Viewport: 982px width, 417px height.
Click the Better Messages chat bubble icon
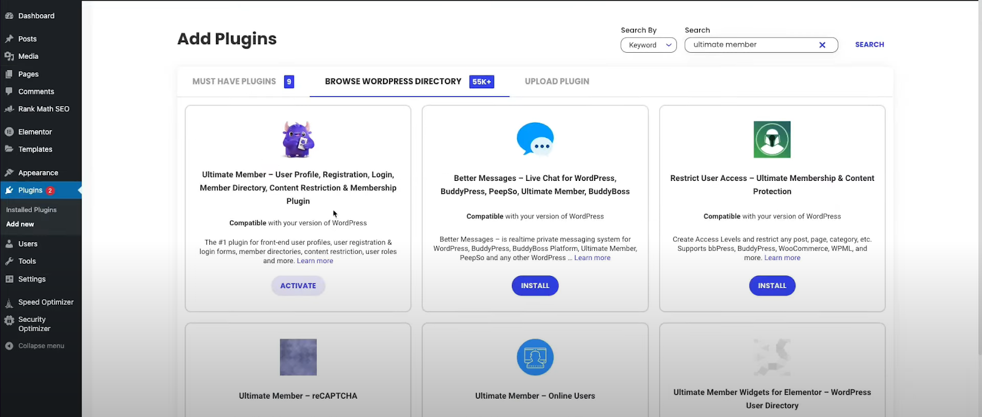(x=535, y=139)
